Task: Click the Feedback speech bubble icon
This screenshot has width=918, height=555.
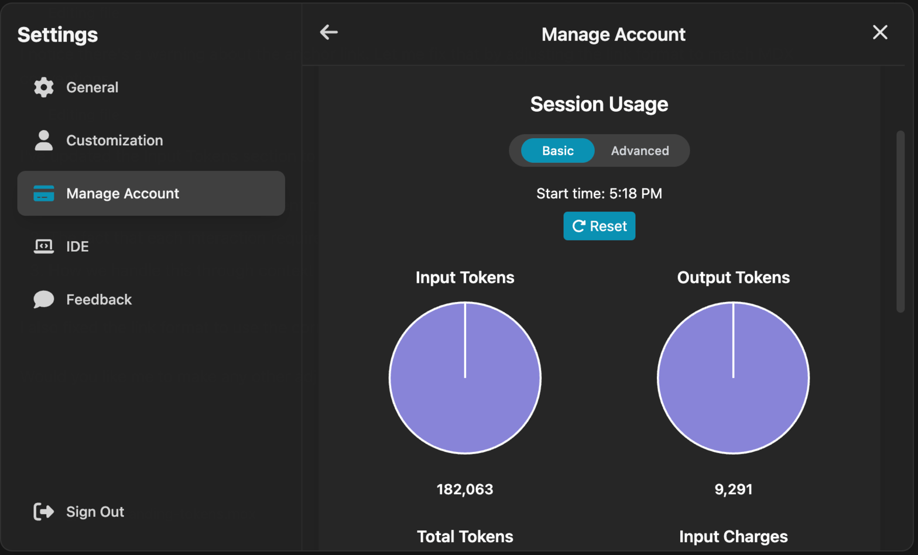Action: (43, 299)
